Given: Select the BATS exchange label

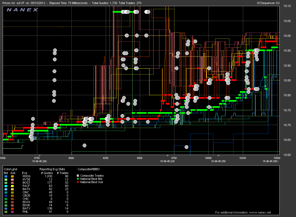Looking at the screenshot, I should (x=26, y=189).
